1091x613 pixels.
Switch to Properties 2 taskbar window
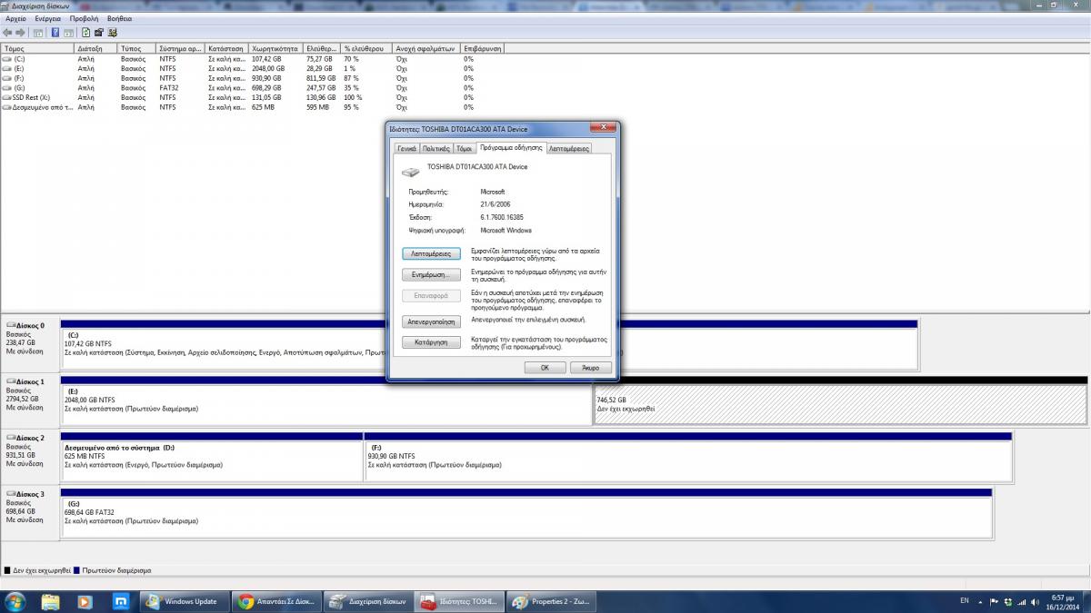[552, 601]
